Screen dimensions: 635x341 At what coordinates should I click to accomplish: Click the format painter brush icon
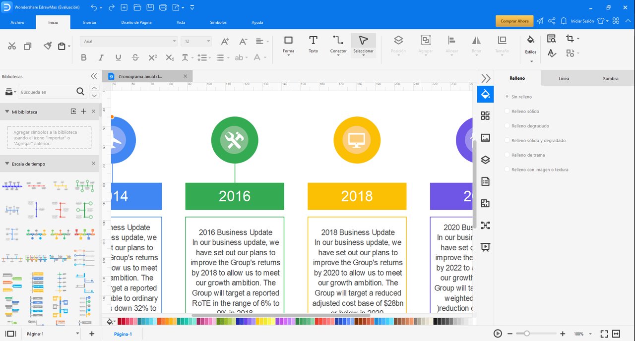click(48, 46)
